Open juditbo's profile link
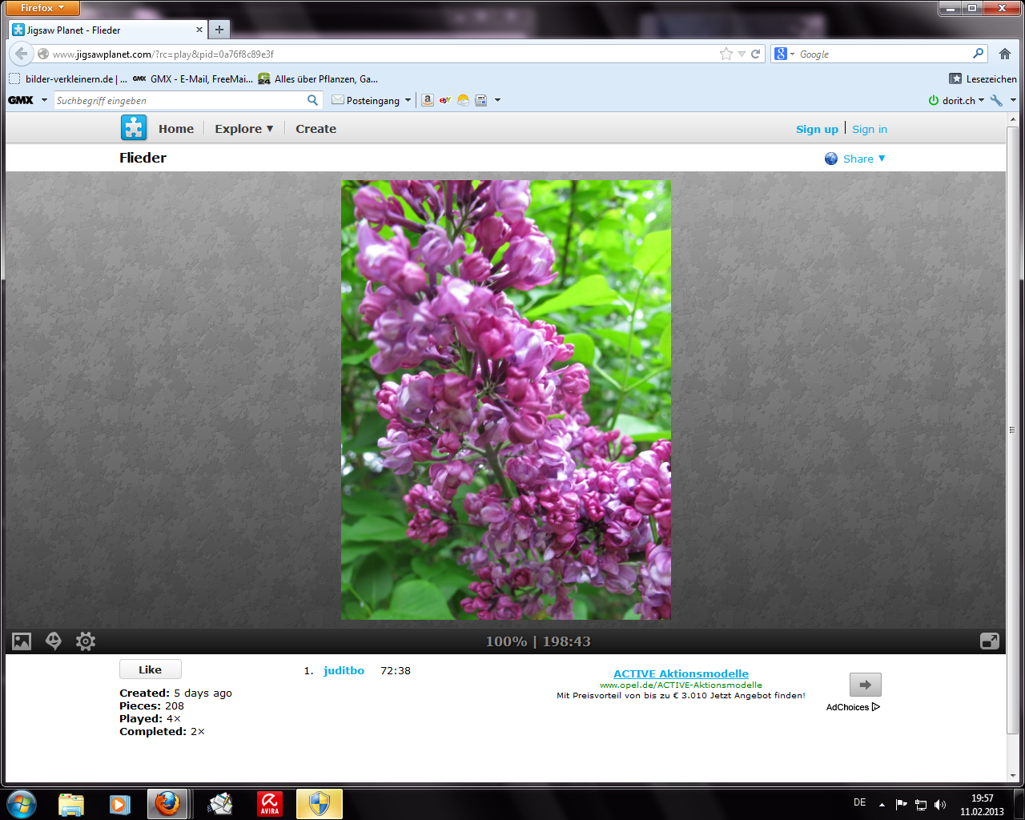The image size is (1025, 820). [x=344, y=671]
